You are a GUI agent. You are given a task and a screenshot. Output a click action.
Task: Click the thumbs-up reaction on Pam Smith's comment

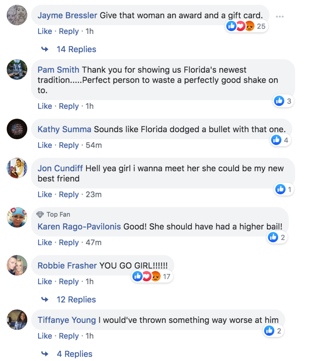[x=279, y=101]
